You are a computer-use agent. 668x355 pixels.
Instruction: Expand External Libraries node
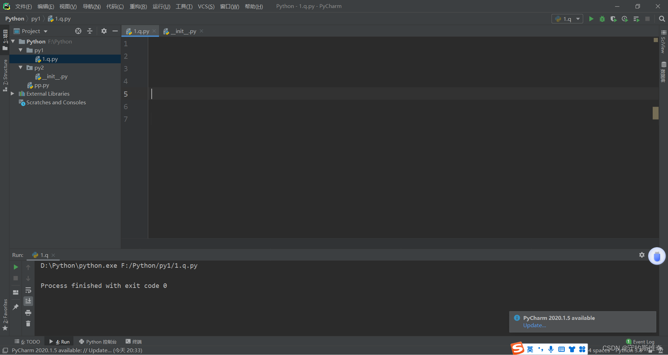pos(13,94)
